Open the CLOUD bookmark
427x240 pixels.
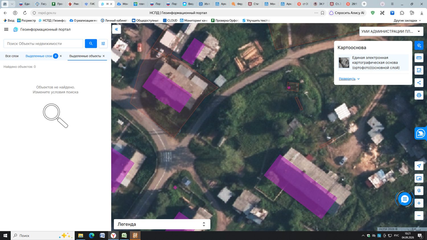click(x=170, y=20)
